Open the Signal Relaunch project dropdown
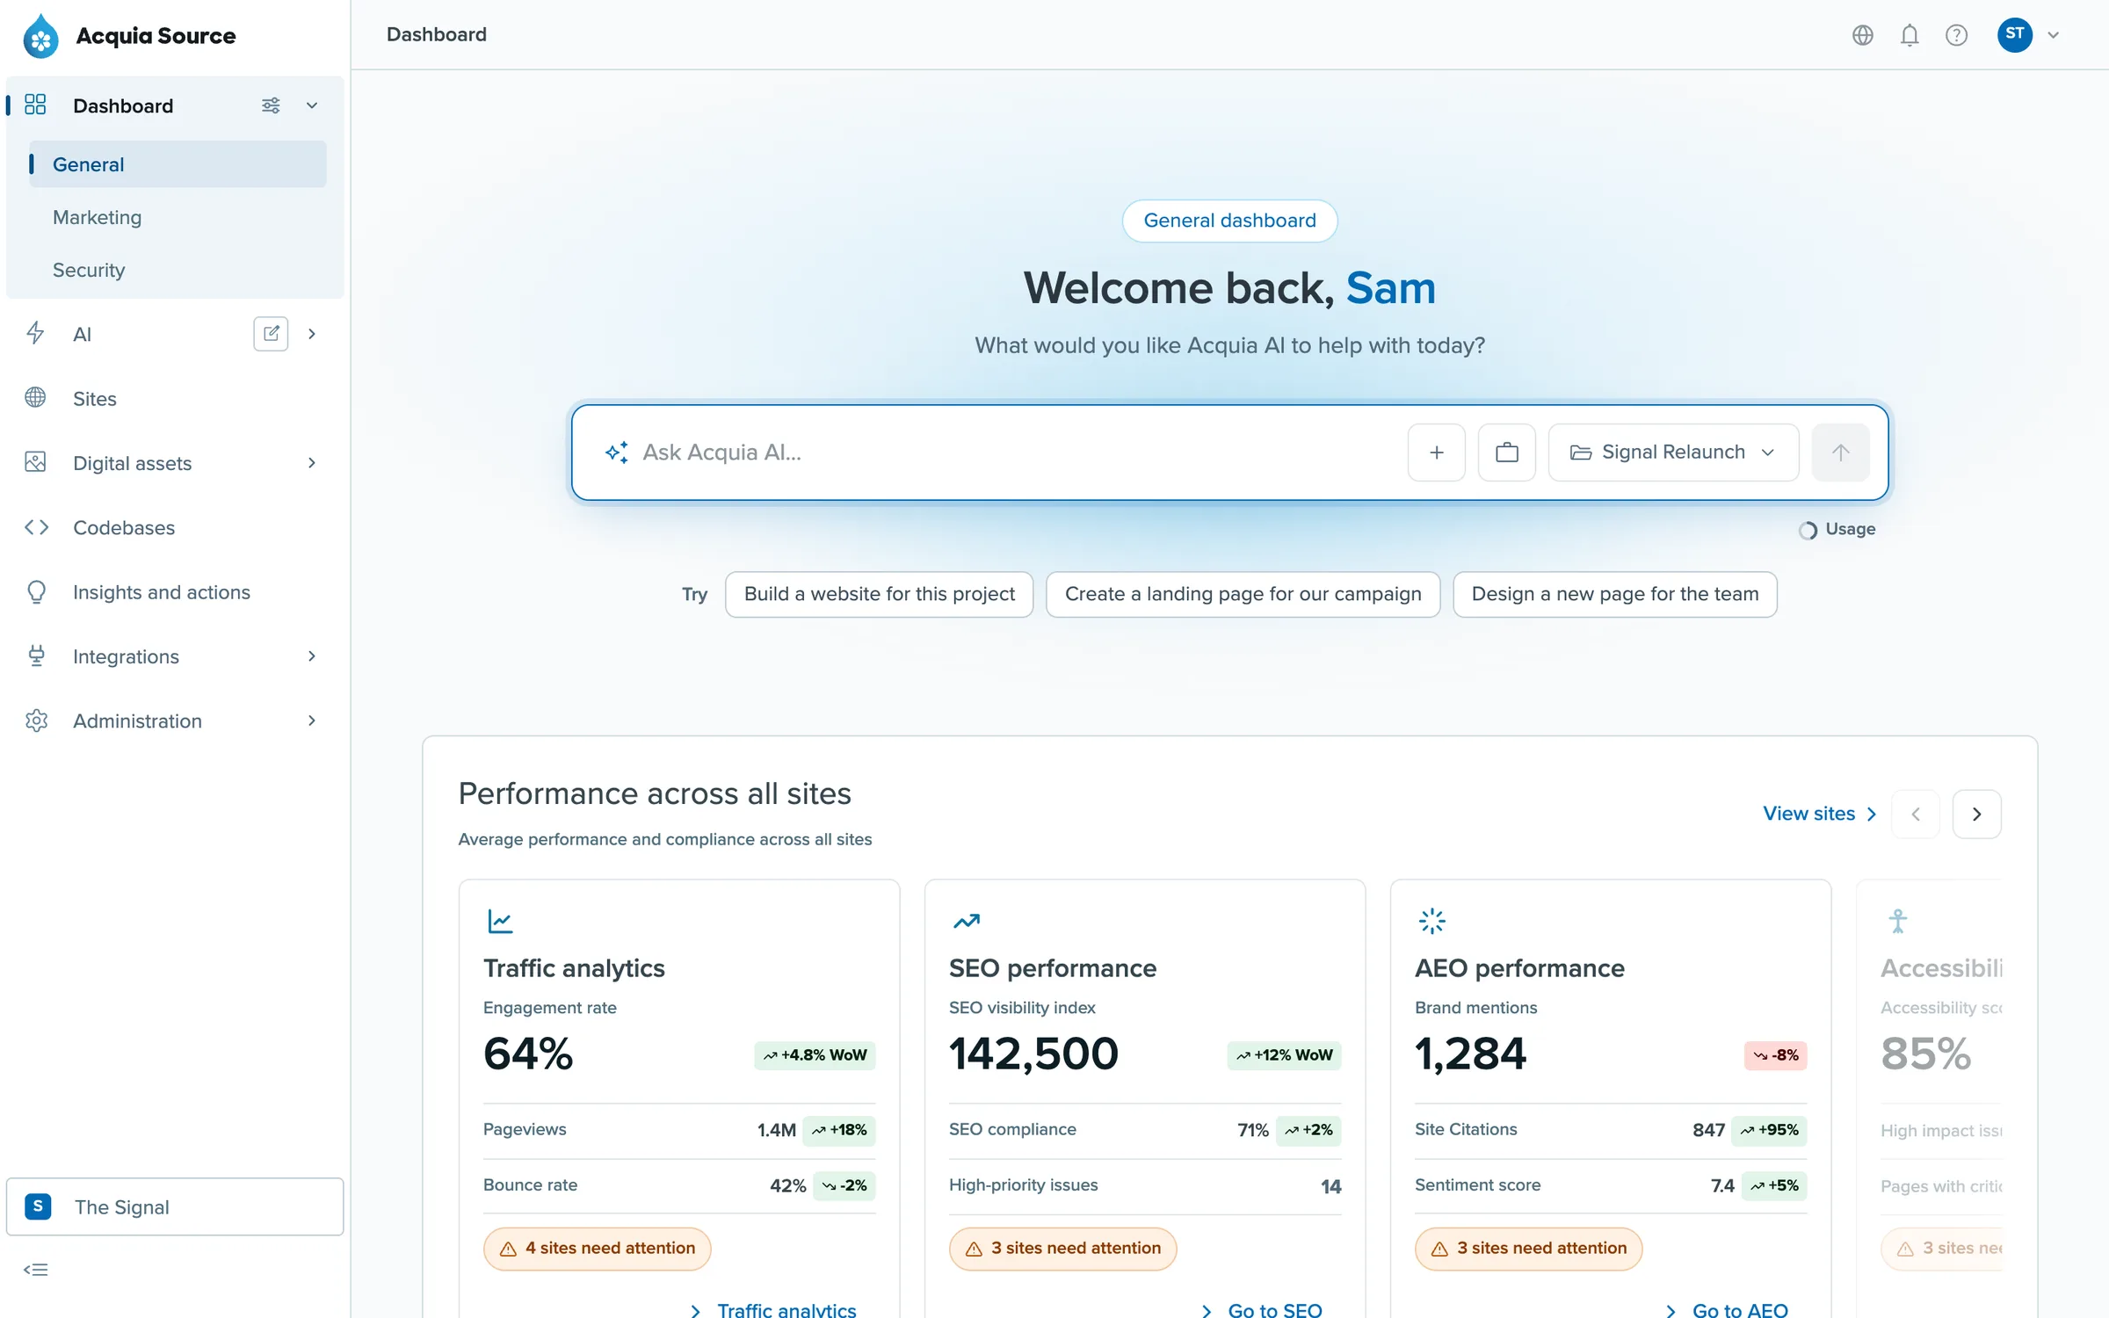The image size is (2109, 1318). coord(1673,453)
